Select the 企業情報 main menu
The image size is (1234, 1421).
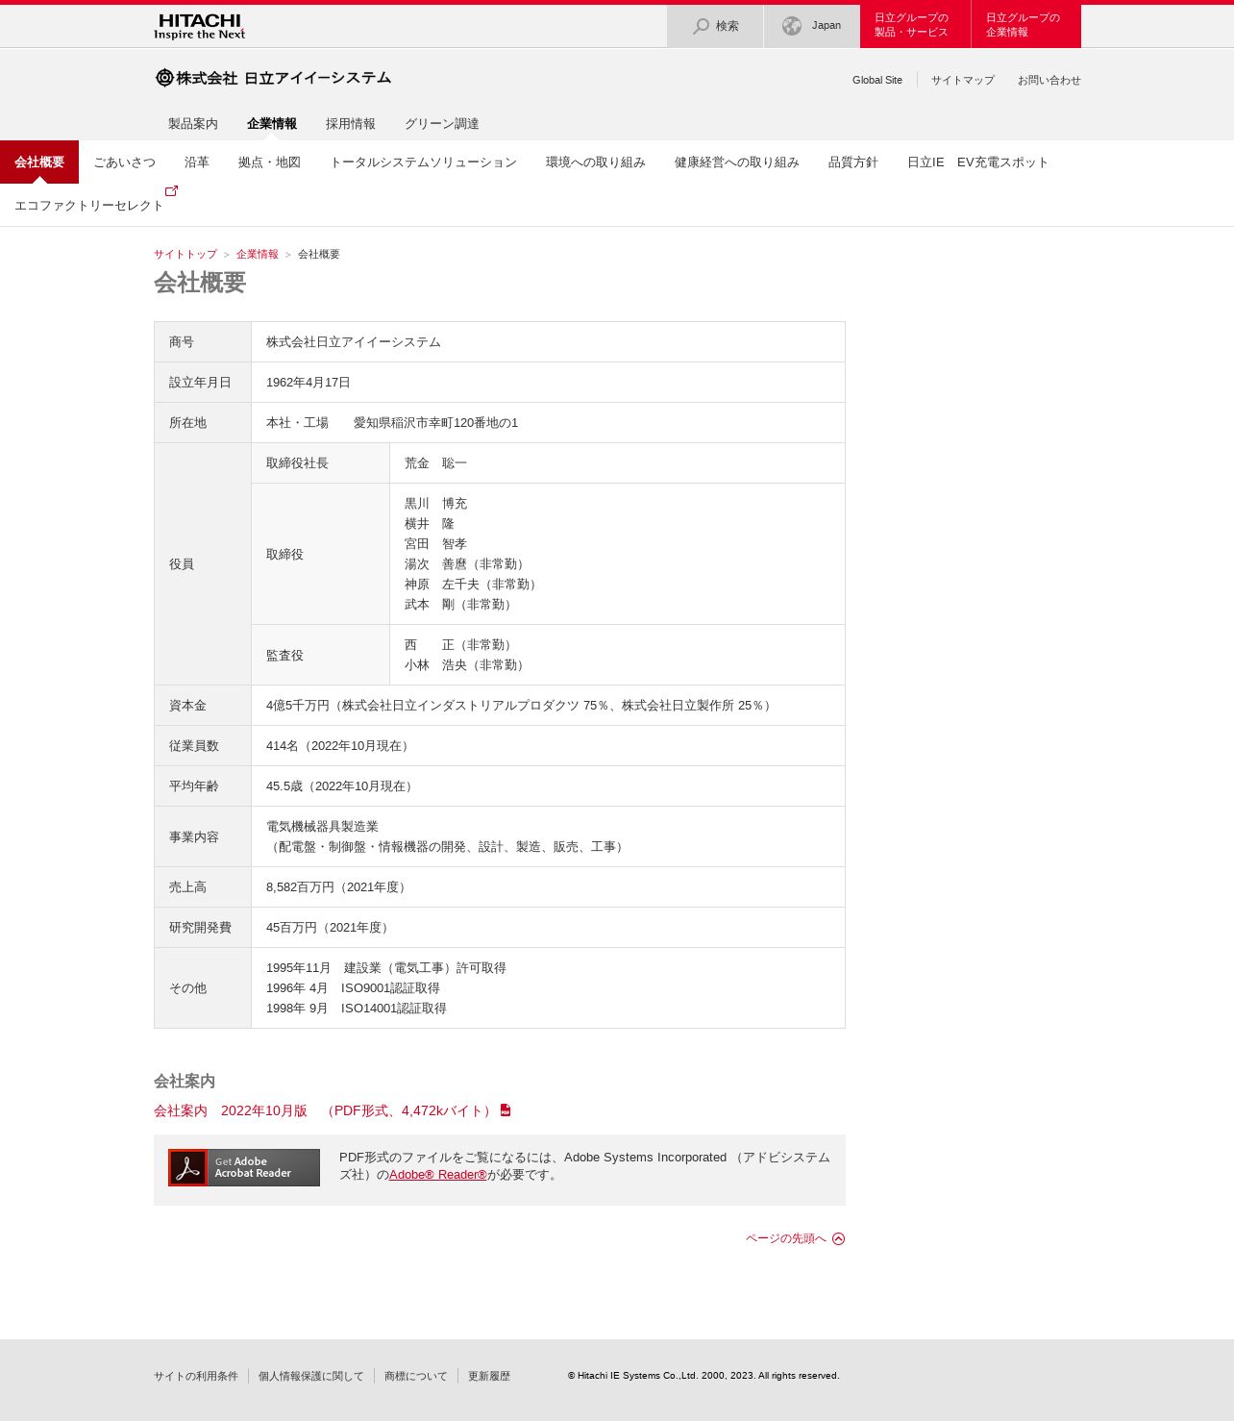pyautogui.click(x=272, y=124)
